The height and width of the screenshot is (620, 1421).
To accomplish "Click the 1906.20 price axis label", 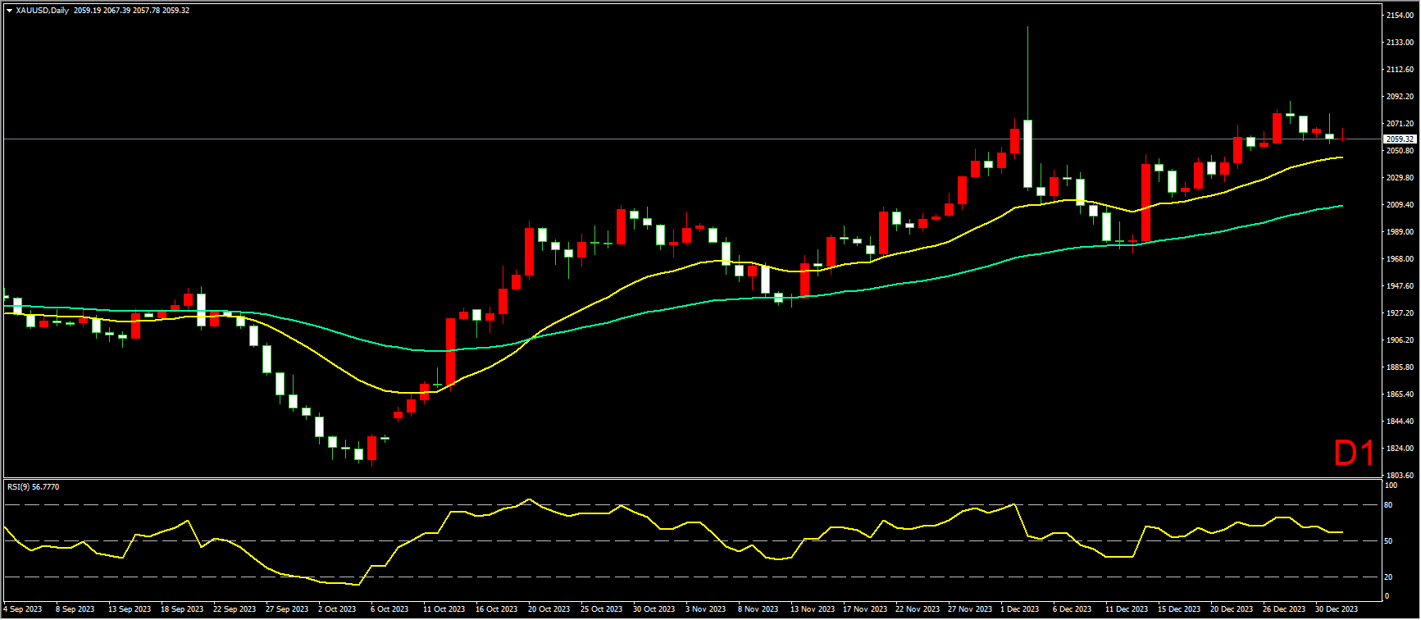I will tap(1400, 340).
